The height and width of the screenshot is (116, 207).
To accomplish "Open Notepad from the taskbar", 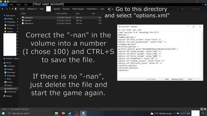I will coord(83,113).
